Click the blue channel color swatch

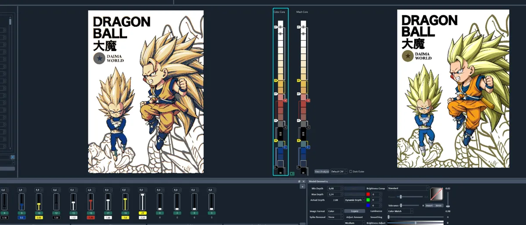coord(368,205)
